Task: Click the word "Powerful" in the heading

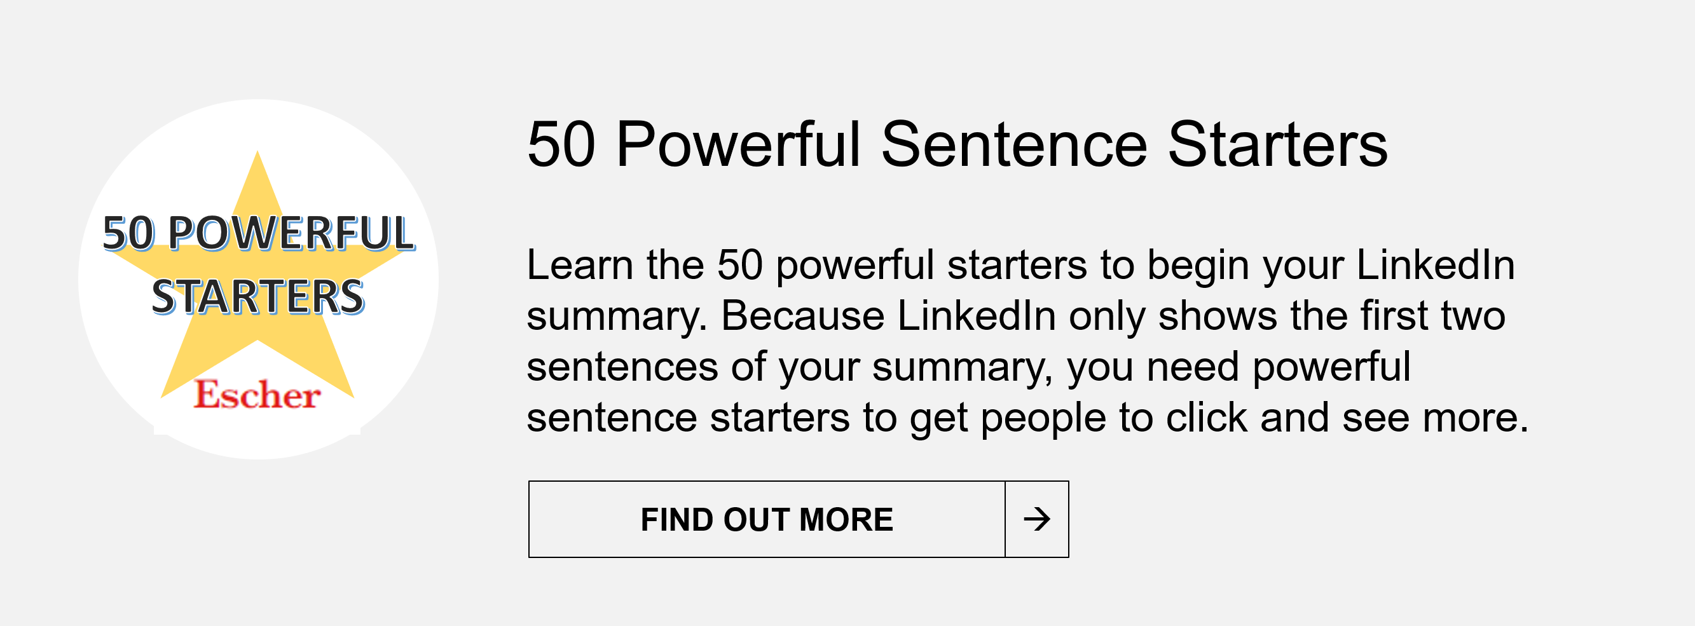Action: click(x=738, y=145)
